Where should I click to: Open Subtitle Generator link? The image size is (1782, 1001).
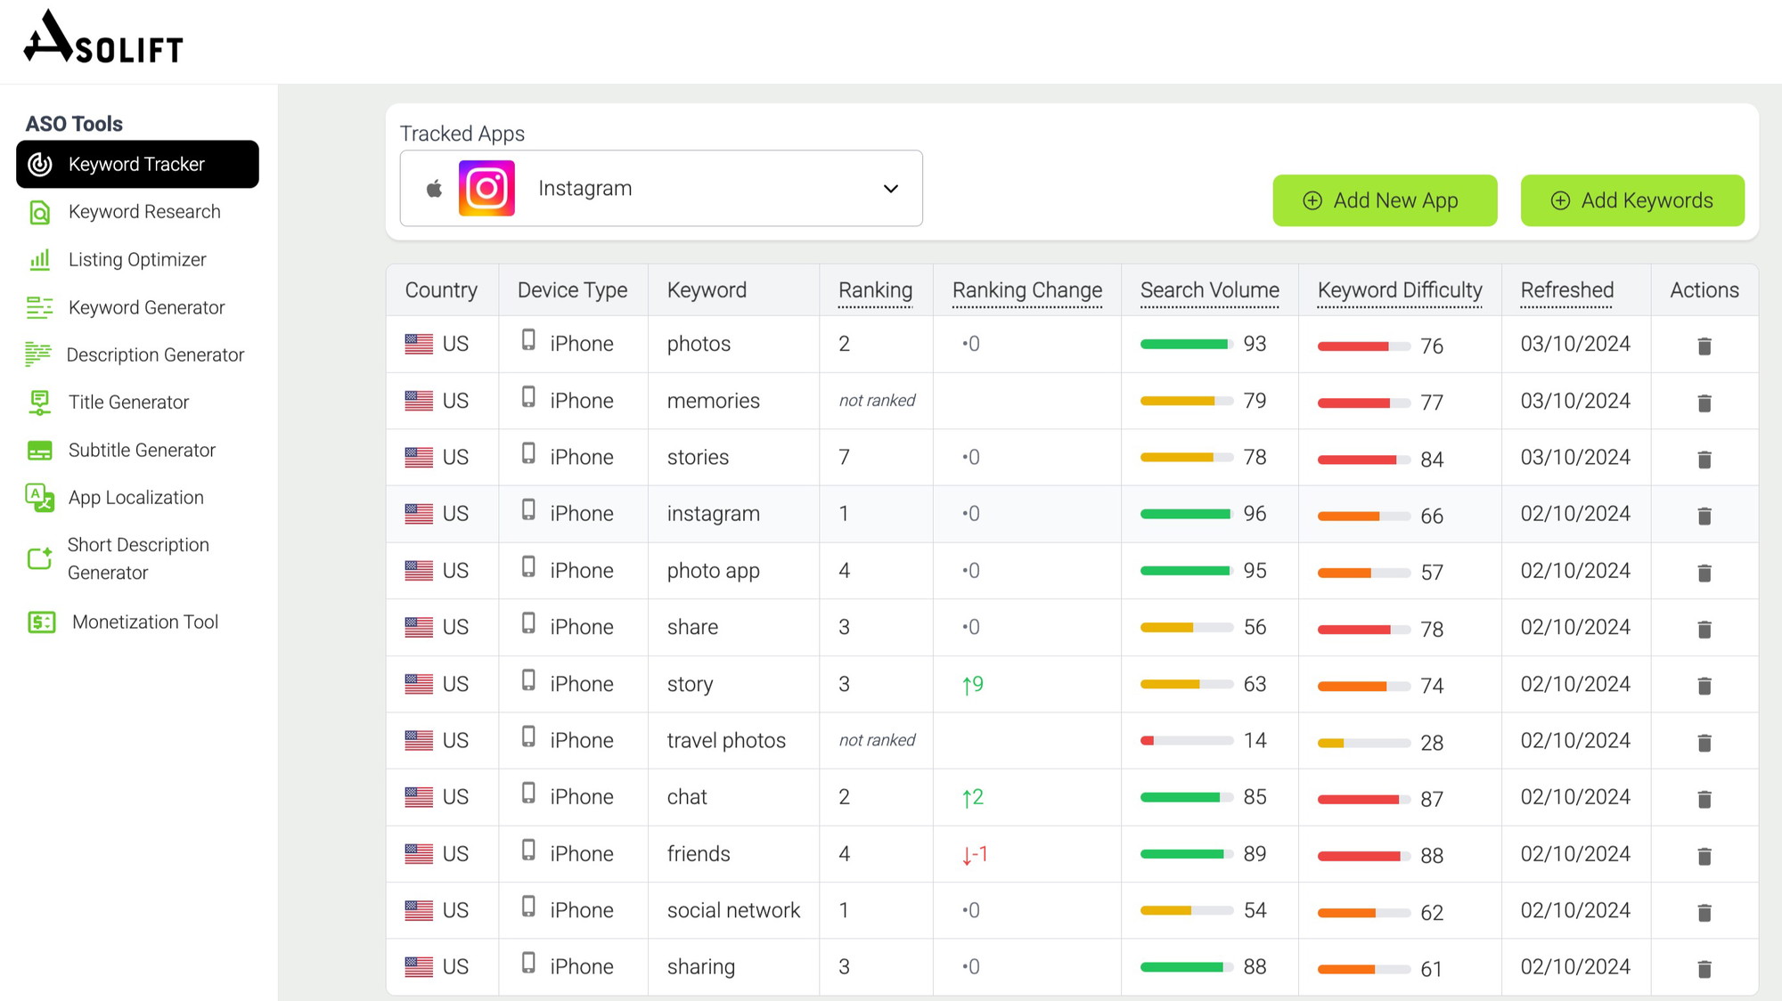coord(142,451)
